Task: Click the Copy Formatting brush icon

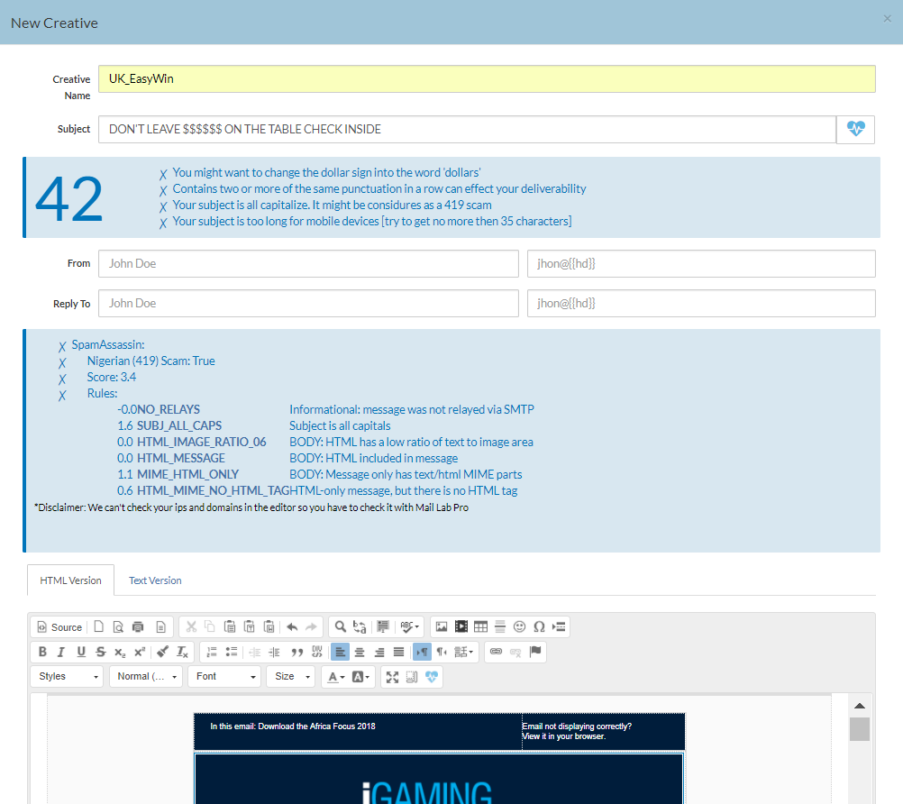Action: (162, 652)
